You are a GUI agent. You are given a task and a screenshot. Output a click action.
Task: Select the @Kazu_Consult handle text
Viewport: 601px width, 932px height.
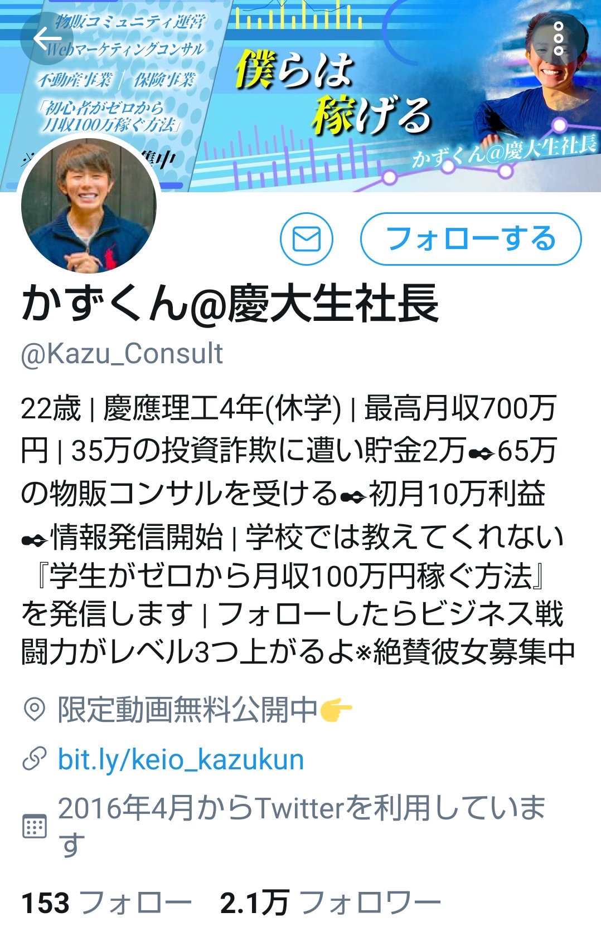pos(122,354)
